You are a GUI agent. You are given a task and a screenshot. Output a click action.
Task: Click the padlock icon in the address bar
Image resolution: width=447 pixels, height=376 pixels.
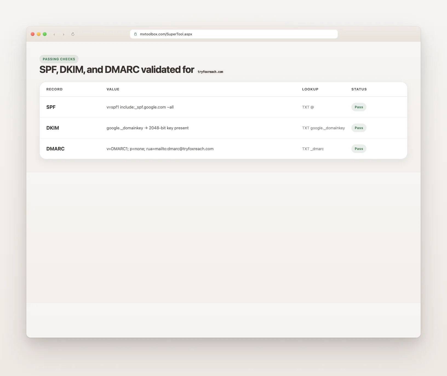pyautogui.click(x=135, y=34)
